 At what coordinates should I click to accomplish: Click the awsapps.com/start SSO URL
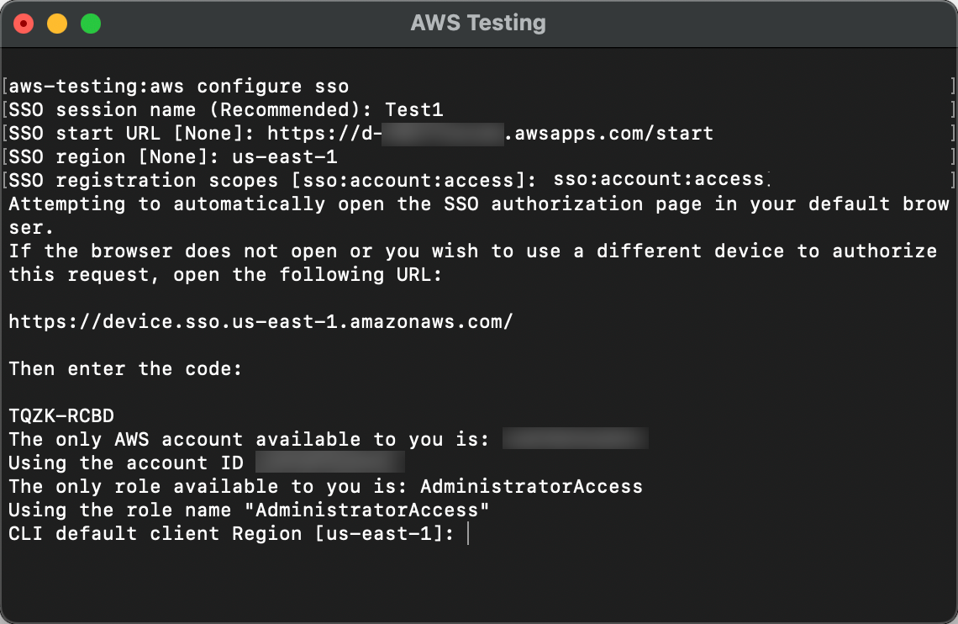click(490, 133)
